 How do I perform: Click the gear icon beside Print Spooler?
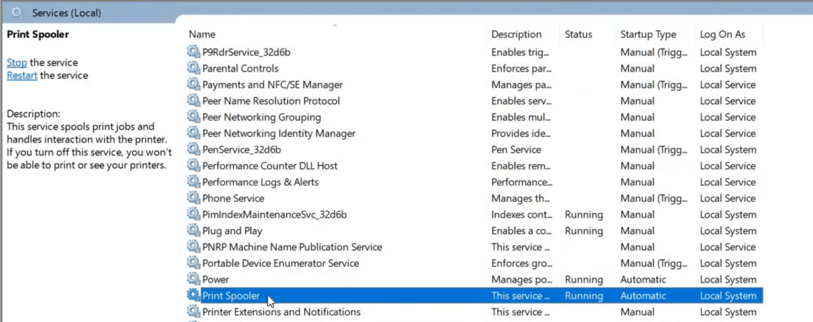(193, 295)
